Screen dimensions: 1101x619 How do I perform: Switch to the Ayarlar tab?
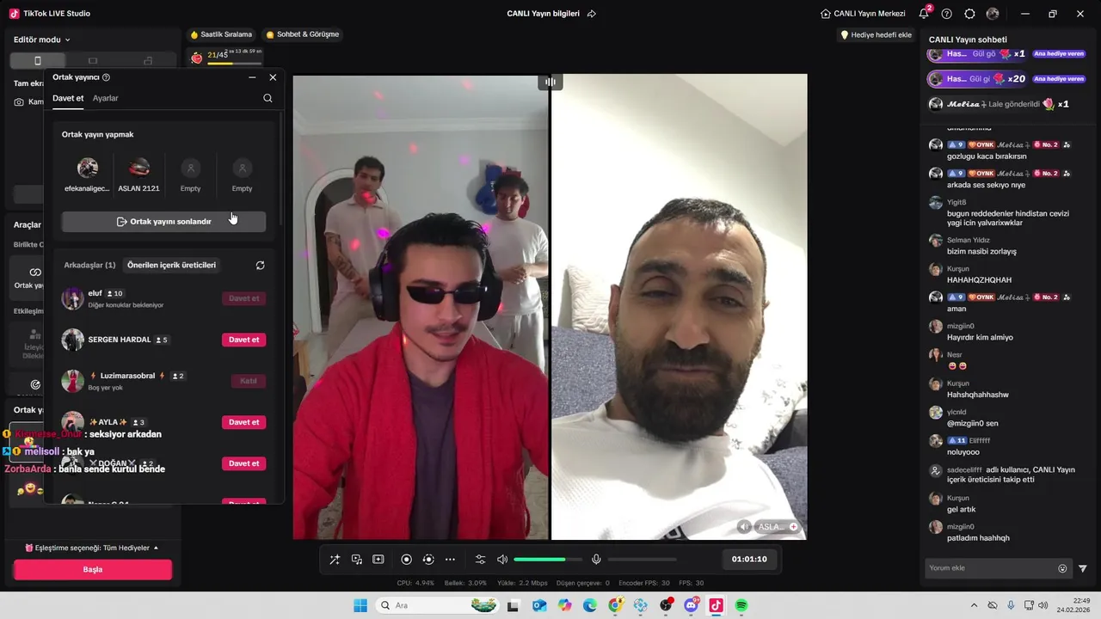pos(106,98)
